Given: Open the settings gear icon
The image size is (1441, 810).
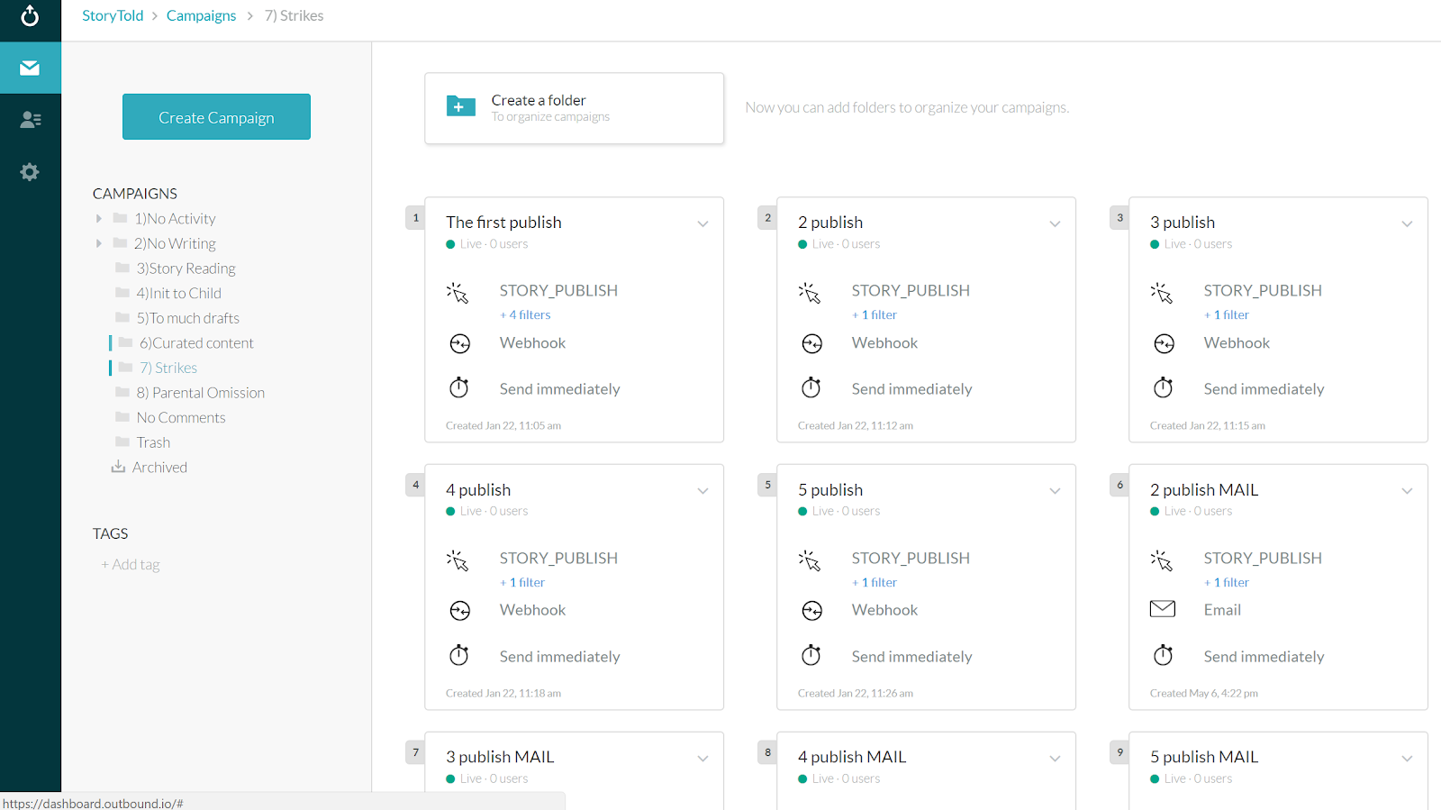Looking at the screenshot, I should [x=30, y=171].
